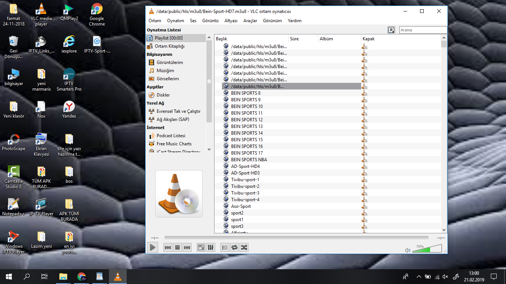Screen dimensions: 506x284
Task: Select Diskler under Aygıtlar
Action: (176, 95)
